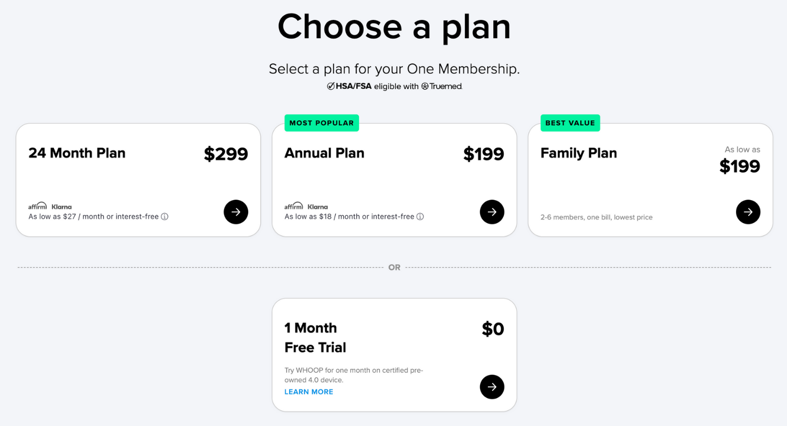Click the 24 Month Plan arrow button

coord(236,212)
